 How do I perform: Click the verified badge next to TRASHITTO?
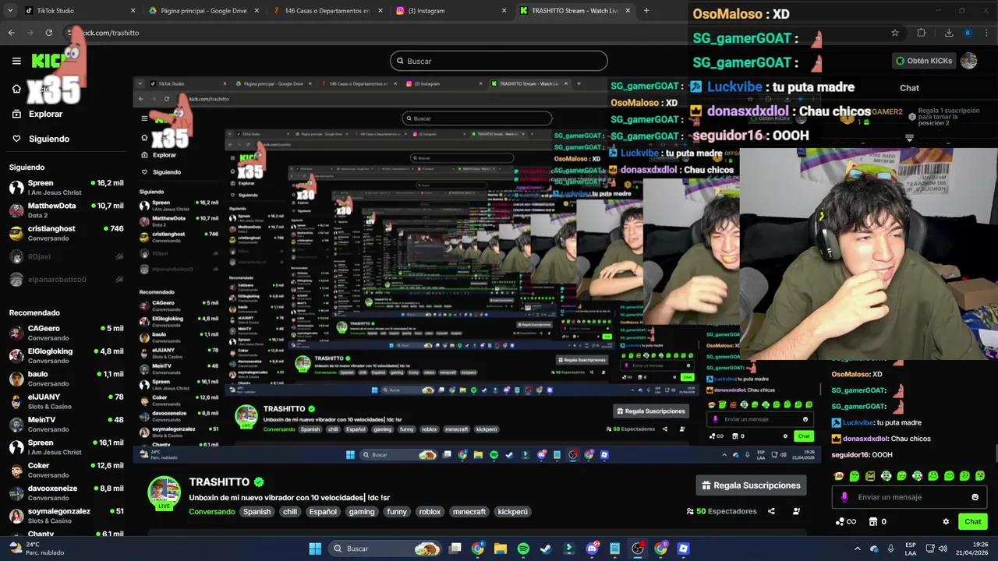click(x=259, y=482)
